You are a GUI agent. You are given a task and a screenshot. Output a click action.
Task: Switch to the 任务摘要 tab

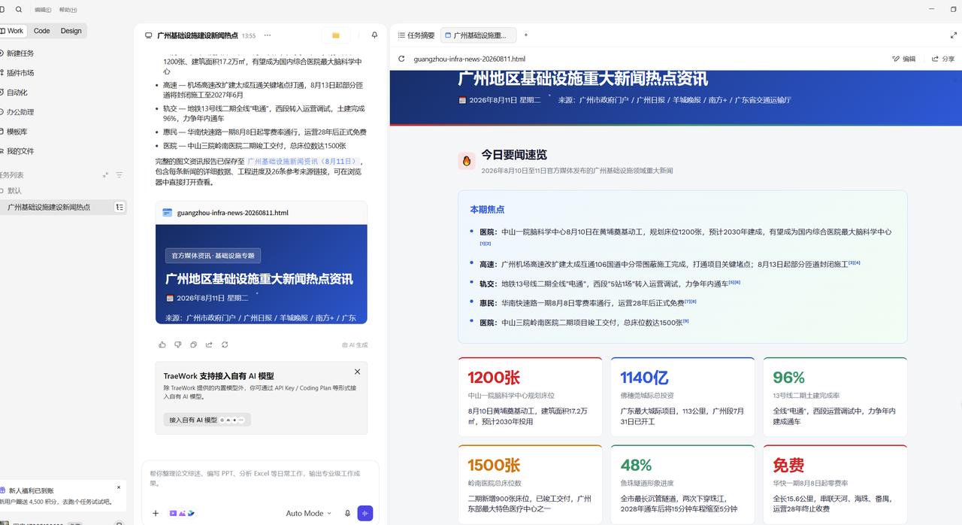(x=416, y=35)
